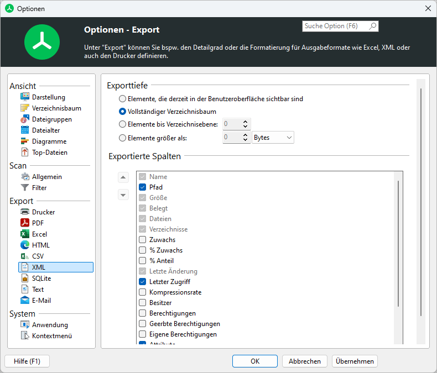
Task: Uncheck the Letzter Zugriff checkbox
Action: [x=142, y=281]
